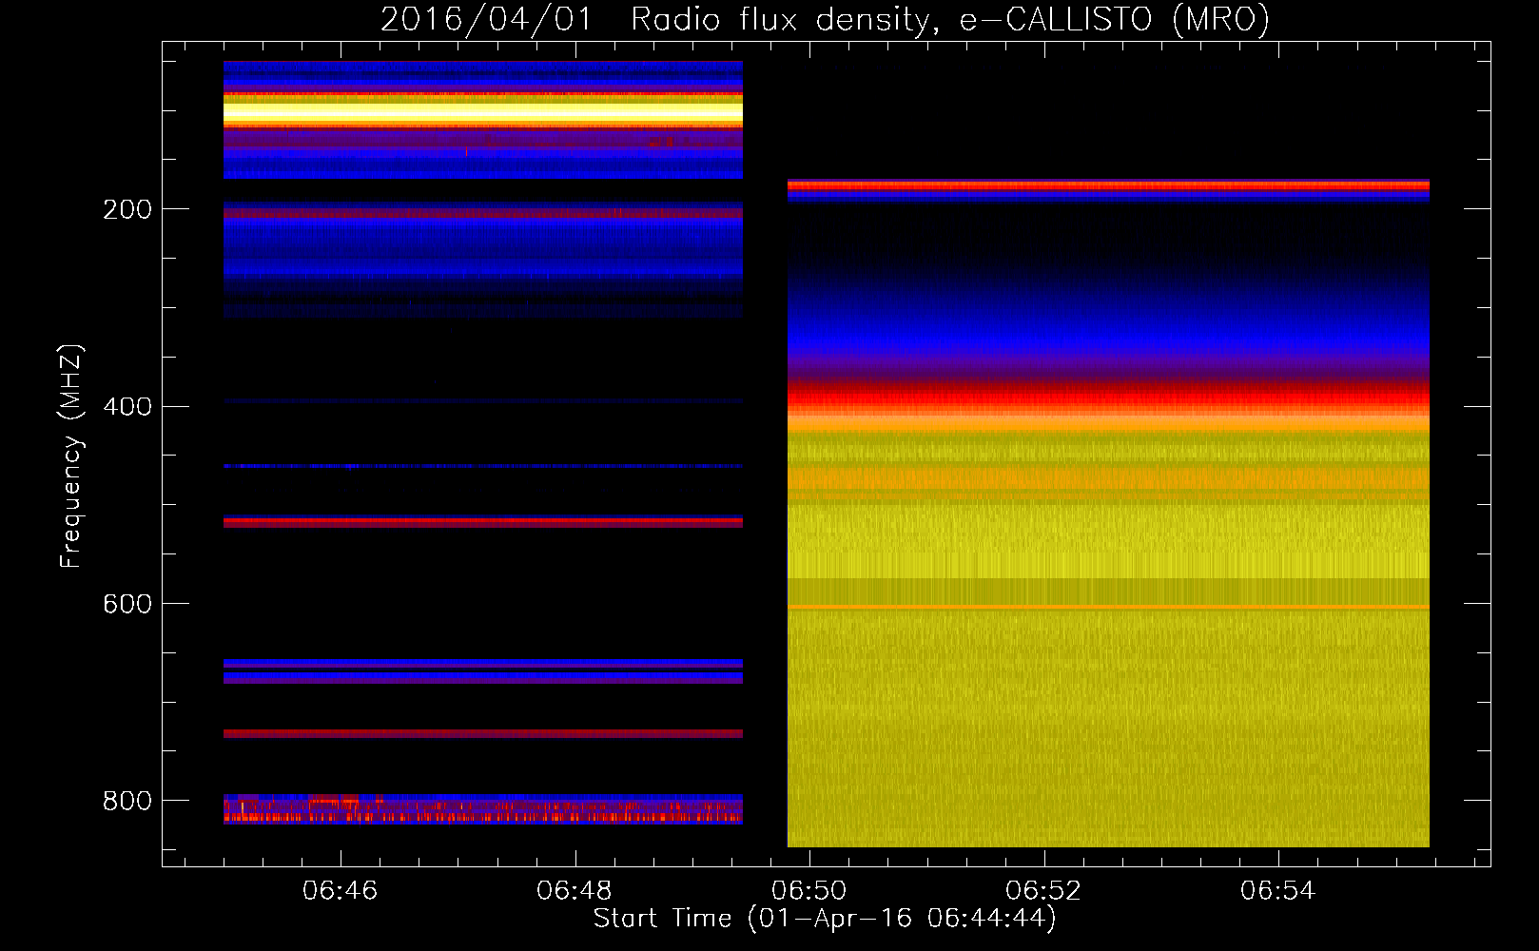Click the 06:48 time tick label
The height and width of the screenshot is (951, 1539).
575,890
